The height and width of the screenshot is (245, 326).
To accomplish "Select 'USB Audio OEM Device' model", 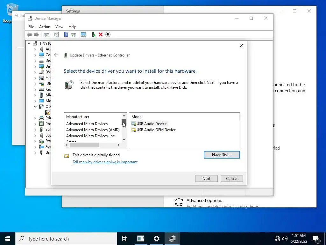I will (x=153, y=130).
